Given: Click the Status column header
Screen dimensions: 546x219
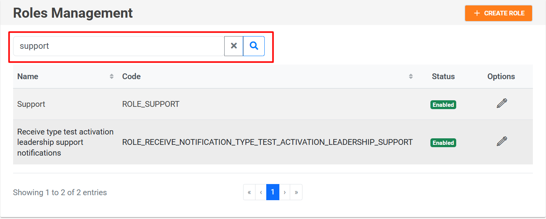Looking at the screenshot, I should coord(443,76).
